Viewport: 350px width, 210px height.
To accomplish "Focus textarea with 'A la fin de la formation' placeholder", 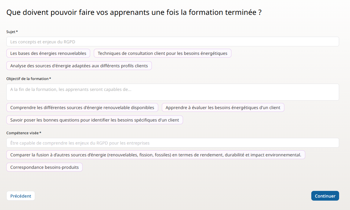I will click(172, 92).
